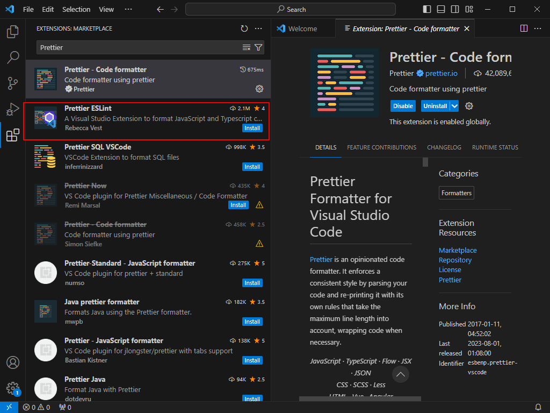Install Prettier SQL VSCode extension
Viewport: 550px width, 413px height.
(x=252, y=167)
